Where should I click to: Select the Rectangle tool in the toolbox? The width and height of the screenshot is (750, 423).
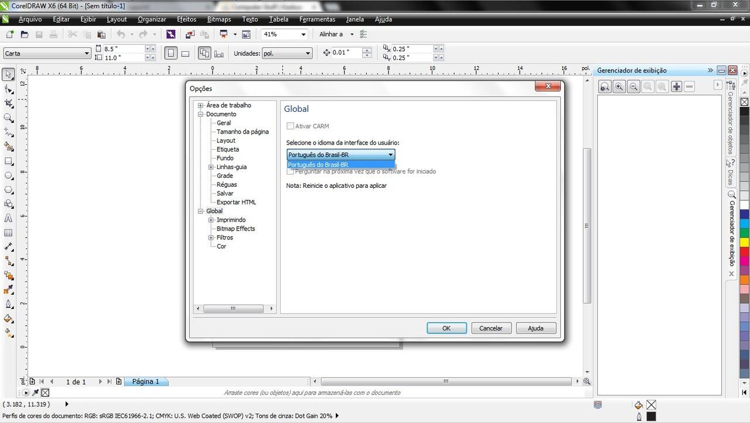[x=8, y=161]
